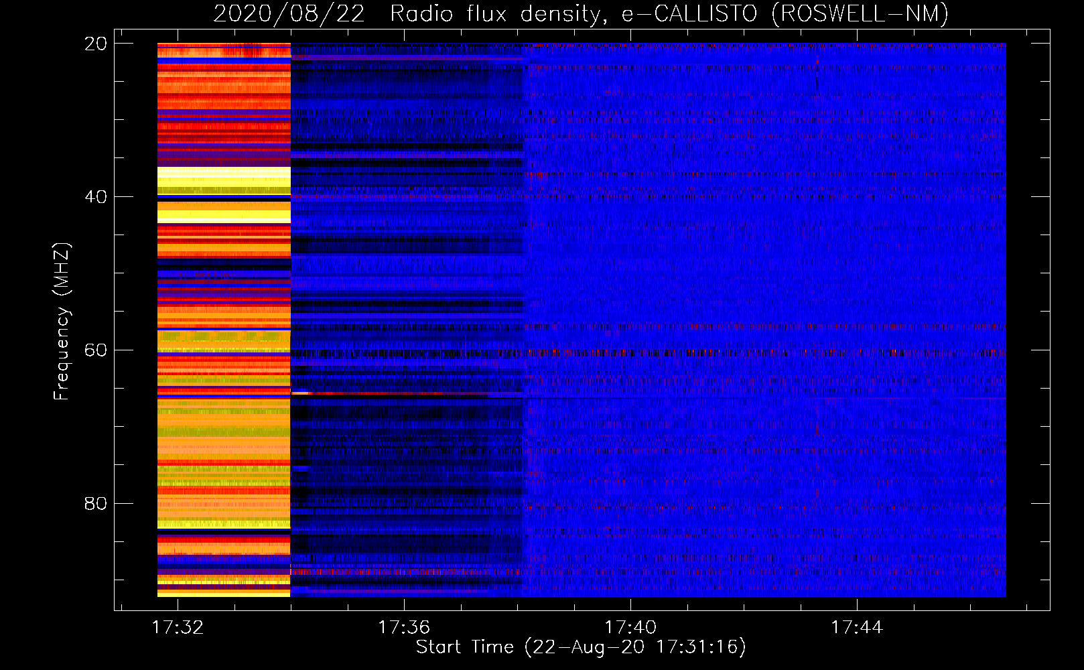Click the 80 frequency tick label
Screen dimensions: 1084x670
95,503
